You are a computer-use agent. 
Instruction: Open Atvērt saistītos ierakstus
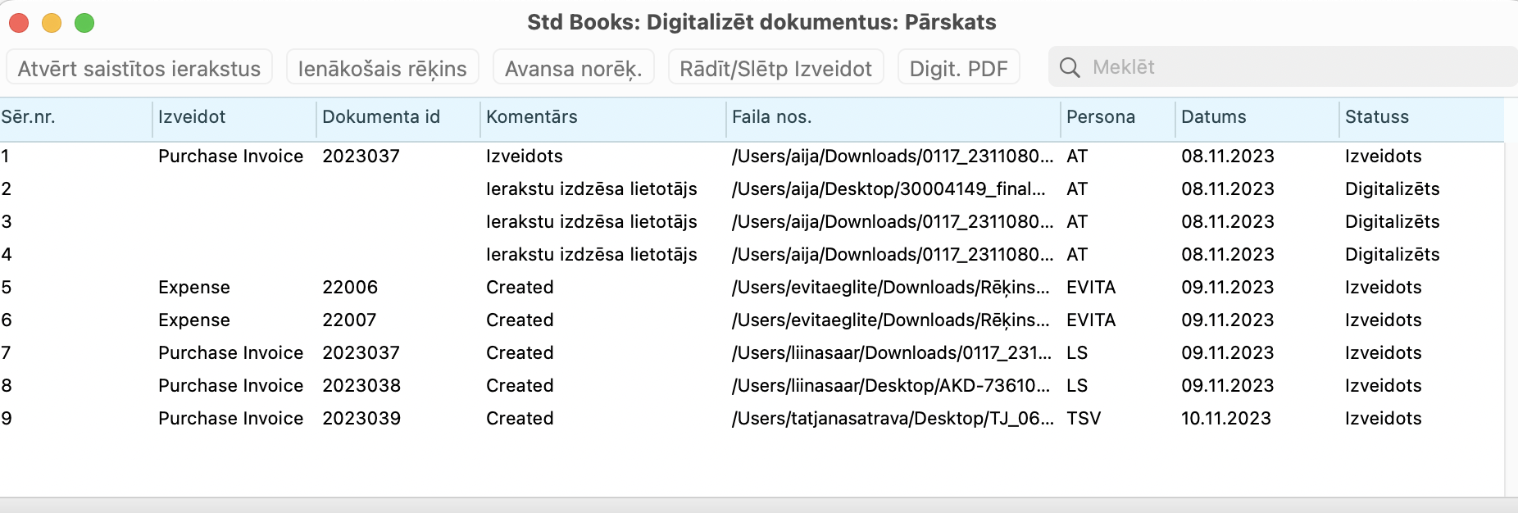coord(139,68)
